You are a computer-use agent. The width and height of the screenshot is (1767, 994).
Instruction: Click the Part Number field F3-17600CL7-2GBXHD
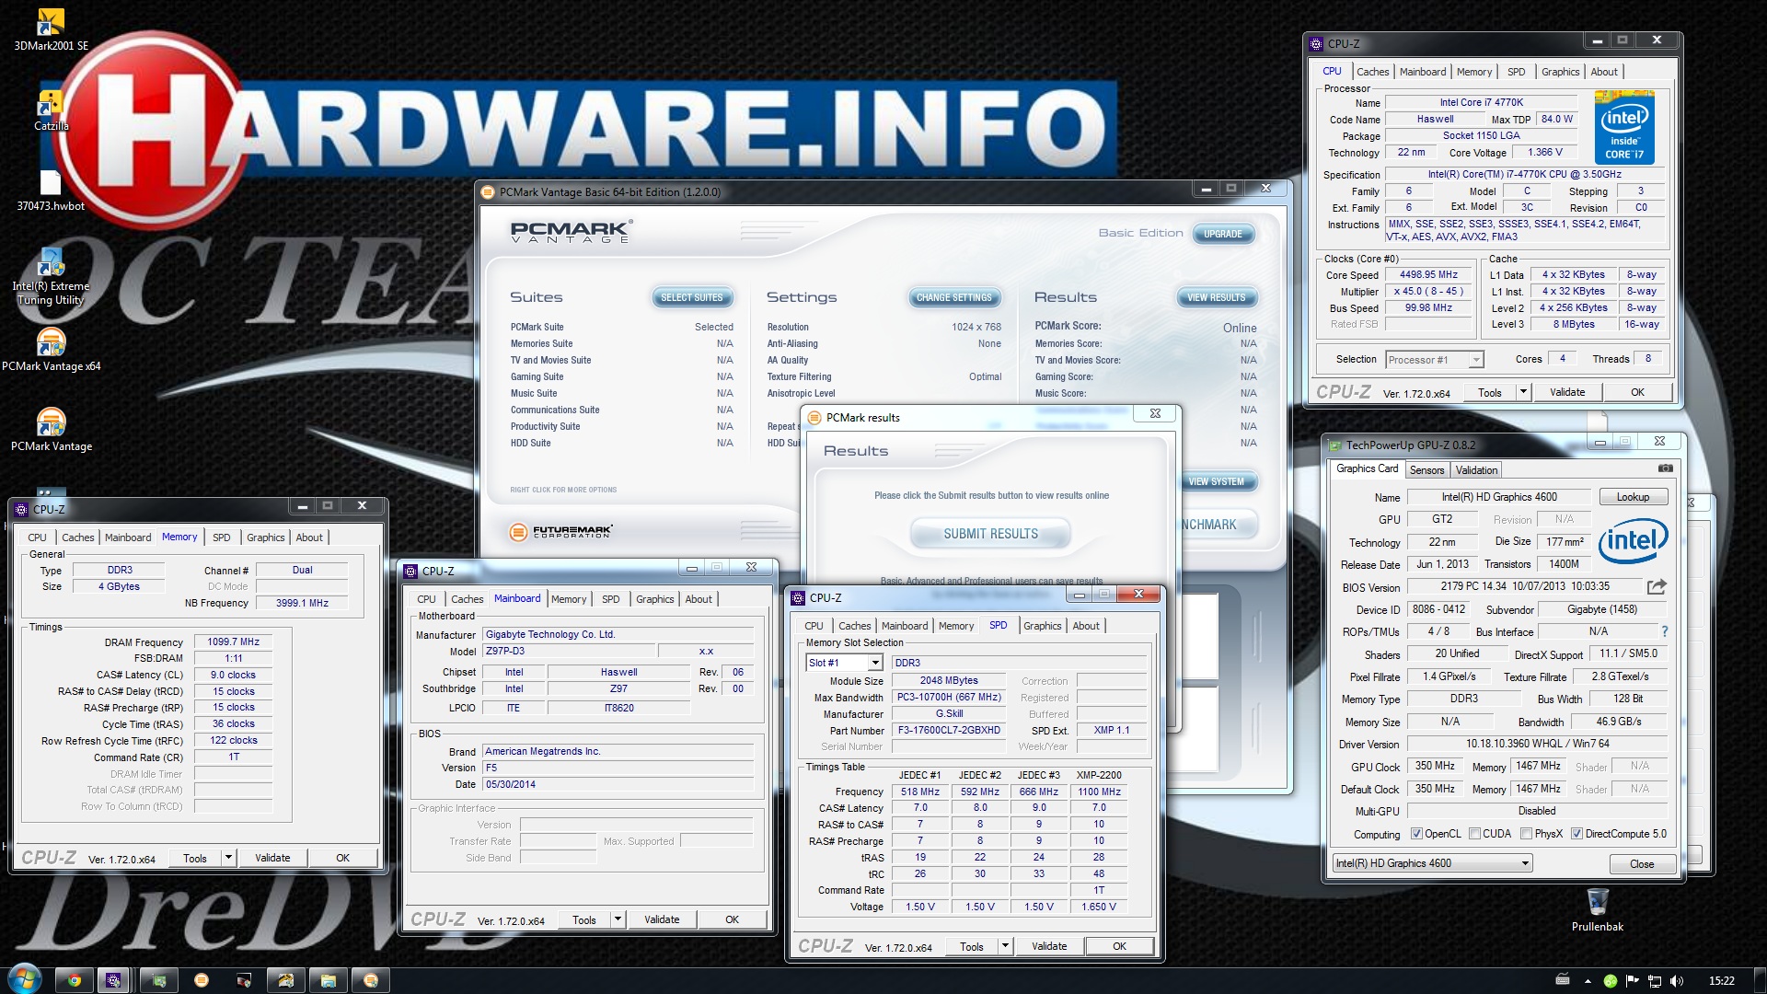pyautogui.click(x=949, y=731)
